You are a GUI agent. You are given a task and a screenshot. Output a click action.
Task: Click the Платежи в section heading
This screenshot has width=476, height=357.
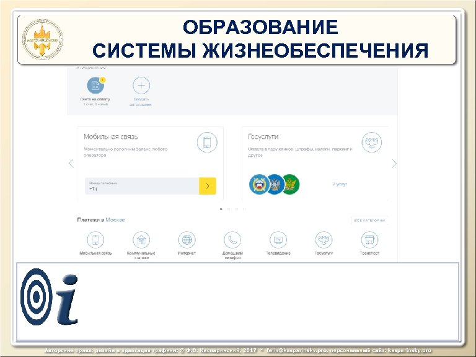tap(90, 220)
